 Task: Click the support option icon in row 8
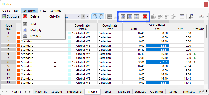coord(195,62)
